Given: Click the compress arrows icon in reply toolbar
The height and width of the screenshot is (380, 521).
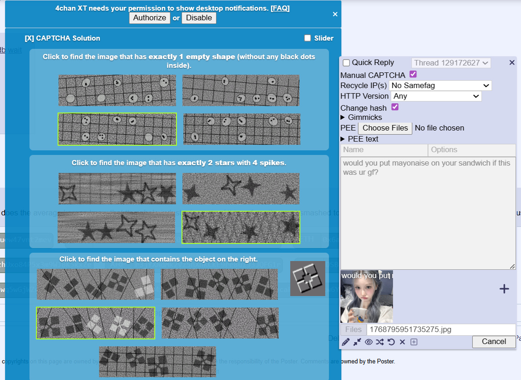Looking at the screenshot, I should [357, 342].
